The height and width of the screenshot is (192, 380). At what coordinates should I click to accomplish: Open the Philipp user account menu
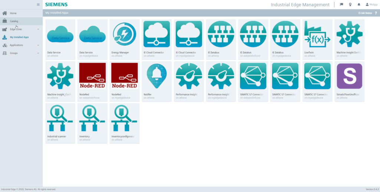[x=372, y=4]
